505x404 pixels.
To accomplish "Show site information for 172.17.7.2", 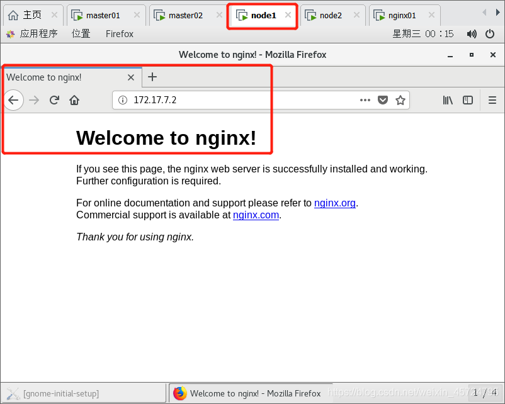I will (x=122, y=100).
